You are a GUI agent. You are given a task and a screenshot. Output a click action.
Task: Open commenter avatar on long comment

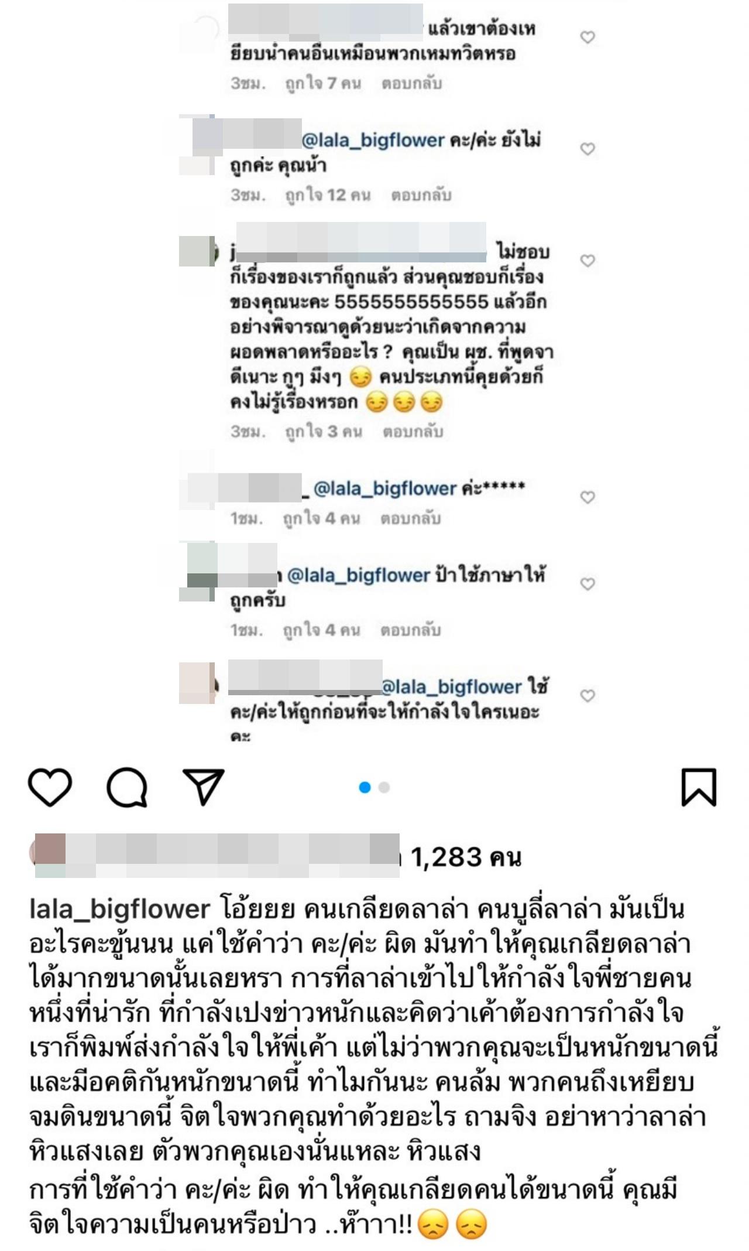197,251
